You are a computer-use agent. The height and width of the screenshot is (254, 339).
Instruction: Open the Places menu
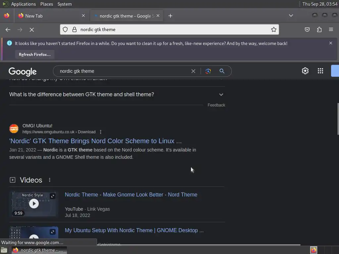46,4
